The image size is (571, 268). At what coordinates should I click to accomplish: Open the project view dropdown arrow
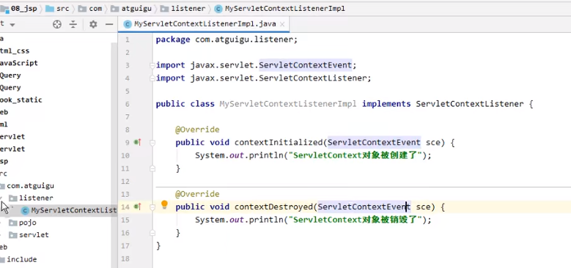(x=12, y=25)
